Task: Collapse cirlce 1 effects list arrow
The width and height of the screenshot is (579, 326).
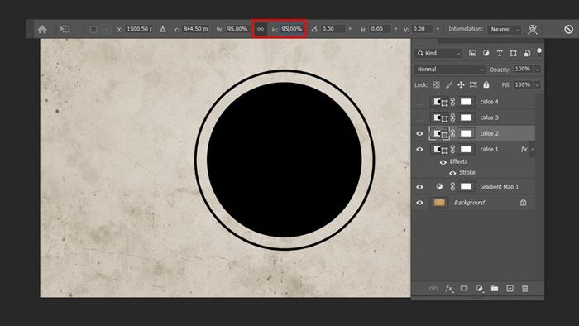Action: (x=533, y=150)
